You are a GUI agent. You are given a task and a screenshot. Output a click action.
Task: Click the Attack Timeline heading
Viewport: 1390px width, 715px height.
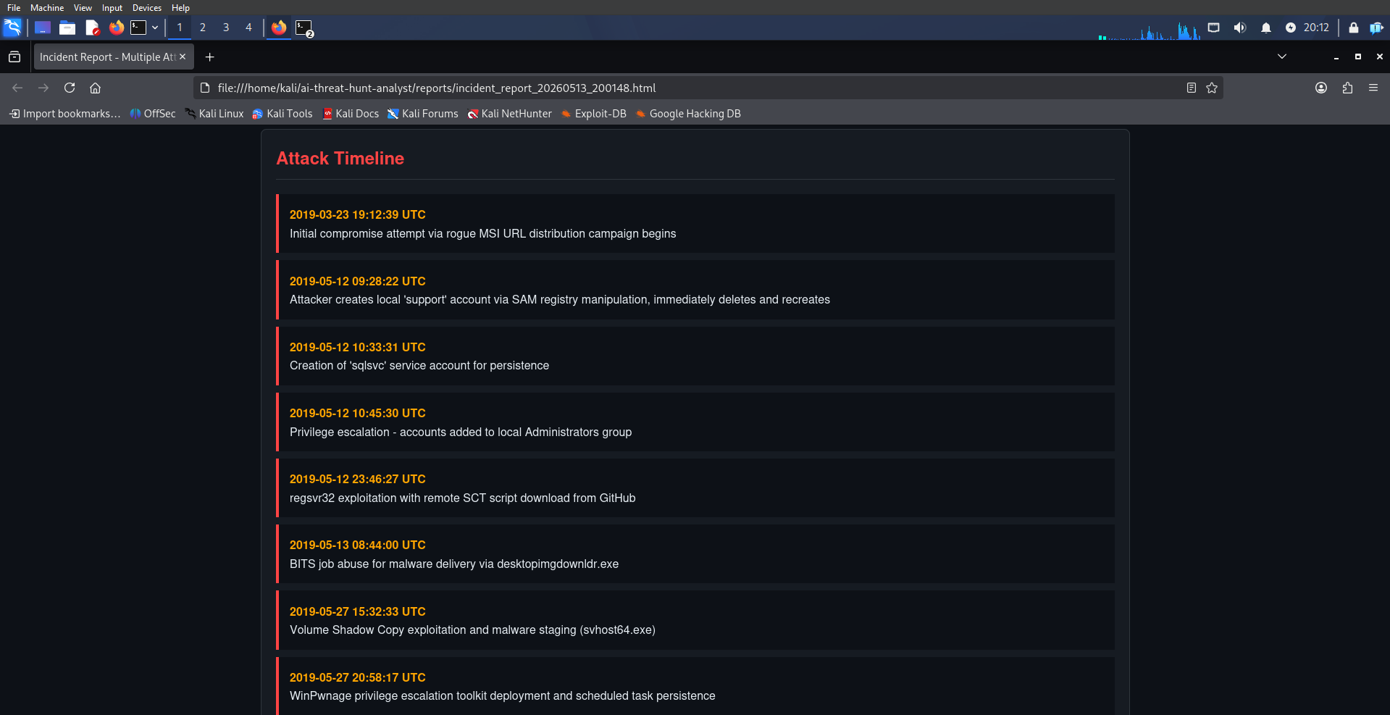click(340, 159)
